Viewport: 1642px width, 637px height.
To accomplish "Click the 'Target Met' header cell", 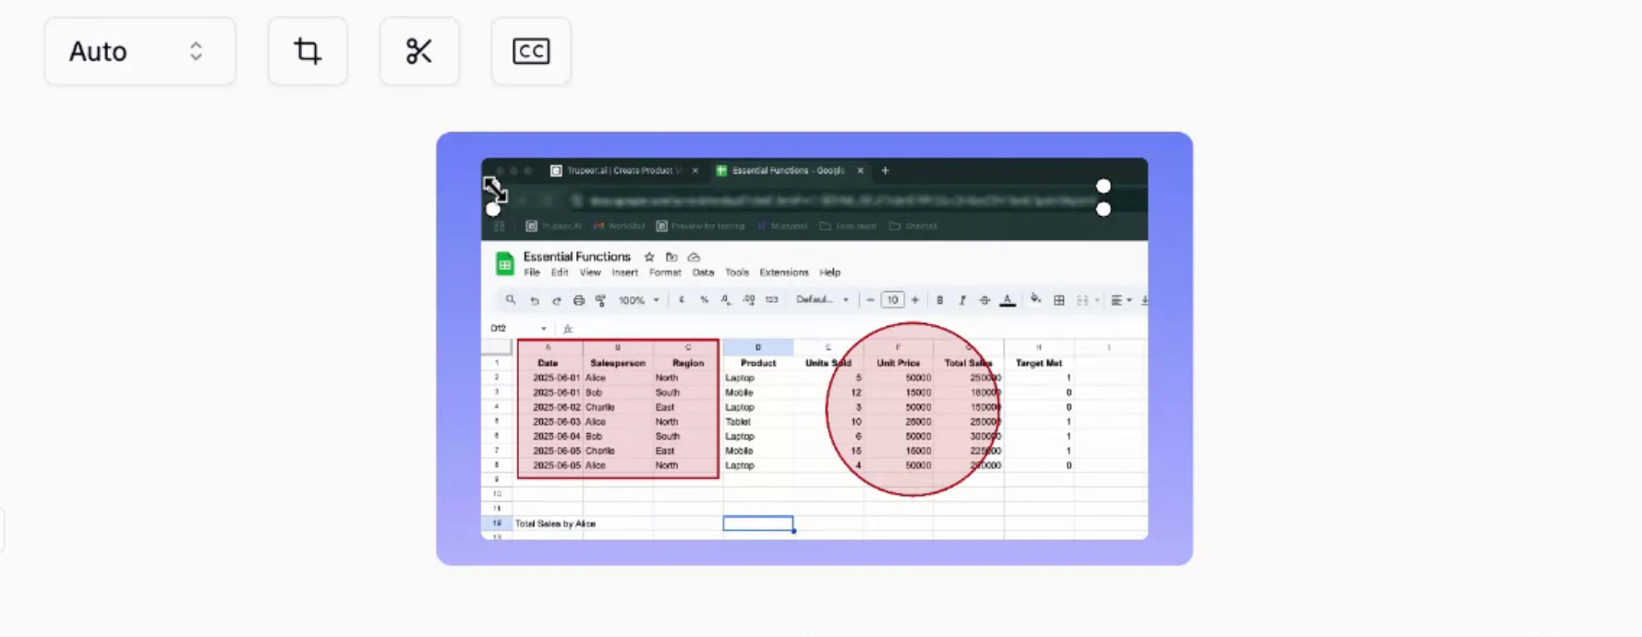I will (1038, 363).
